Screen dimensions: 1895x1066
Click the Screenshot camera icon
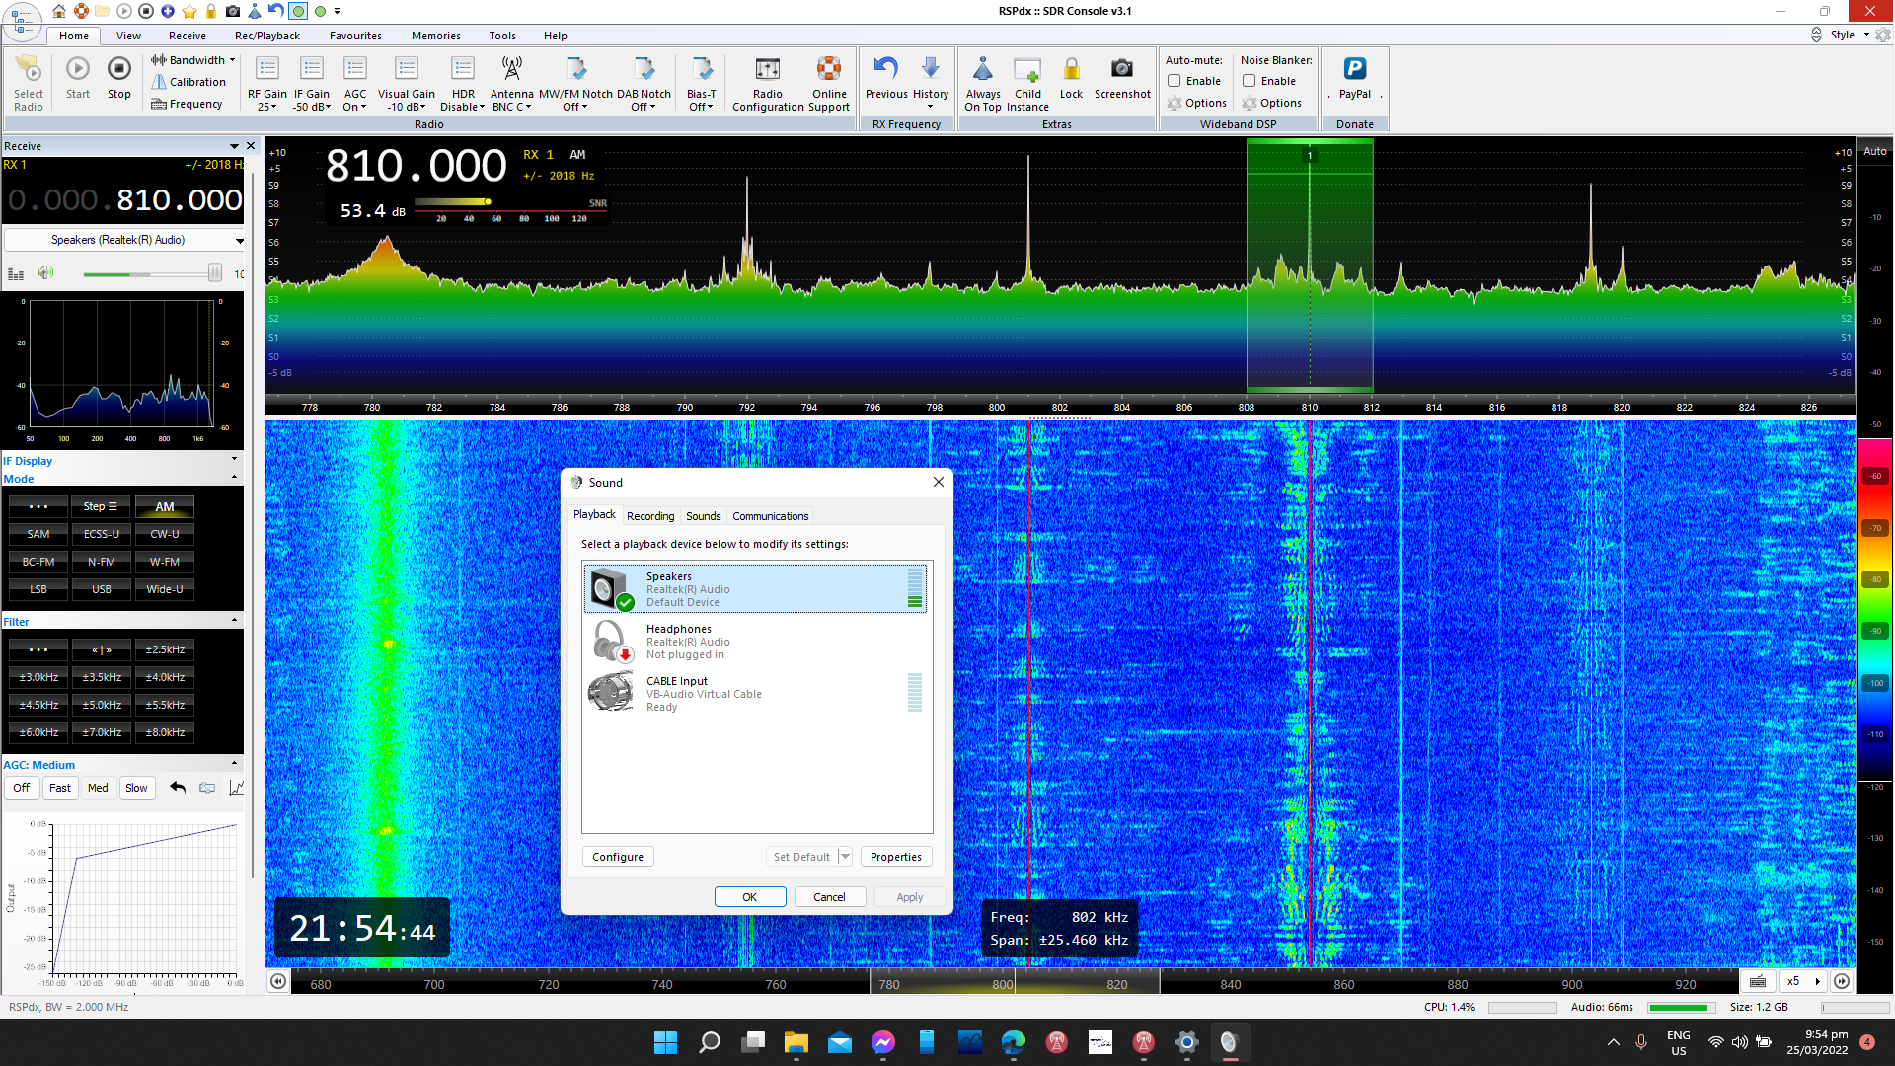pos(1121,69)
